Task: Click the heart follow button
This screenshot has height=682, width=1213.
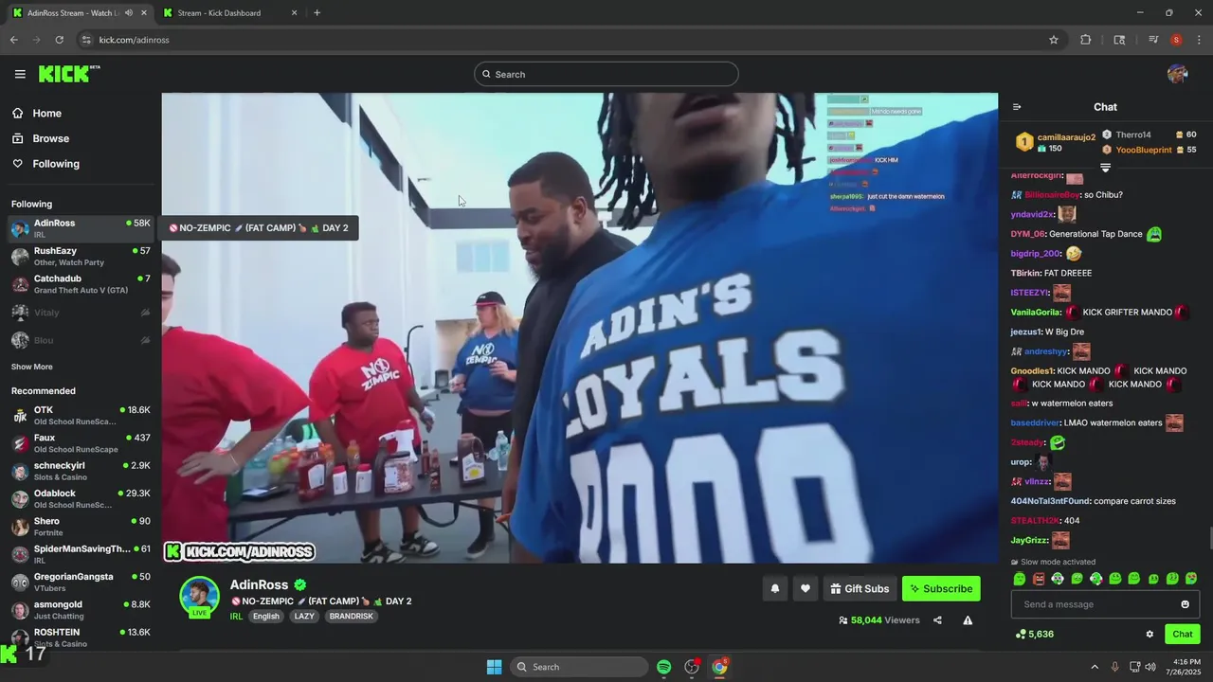Action: [x=805, y=588]
